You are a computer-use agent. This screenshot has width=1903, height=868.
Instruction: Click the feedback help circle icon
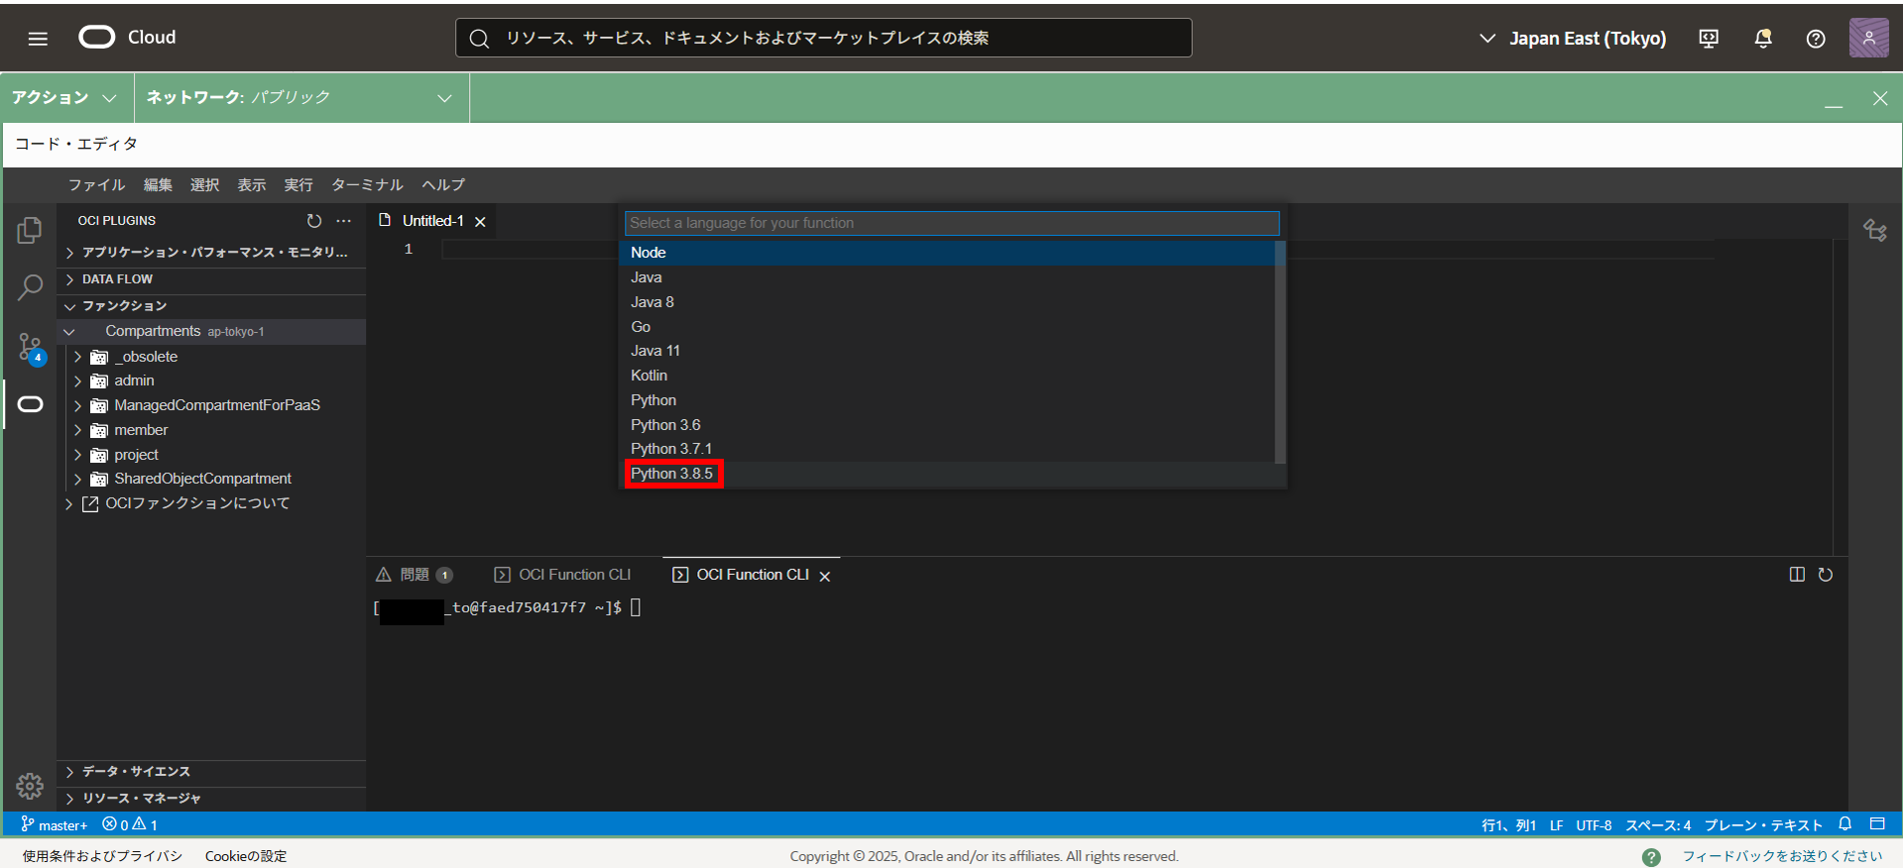[1651, 857]
